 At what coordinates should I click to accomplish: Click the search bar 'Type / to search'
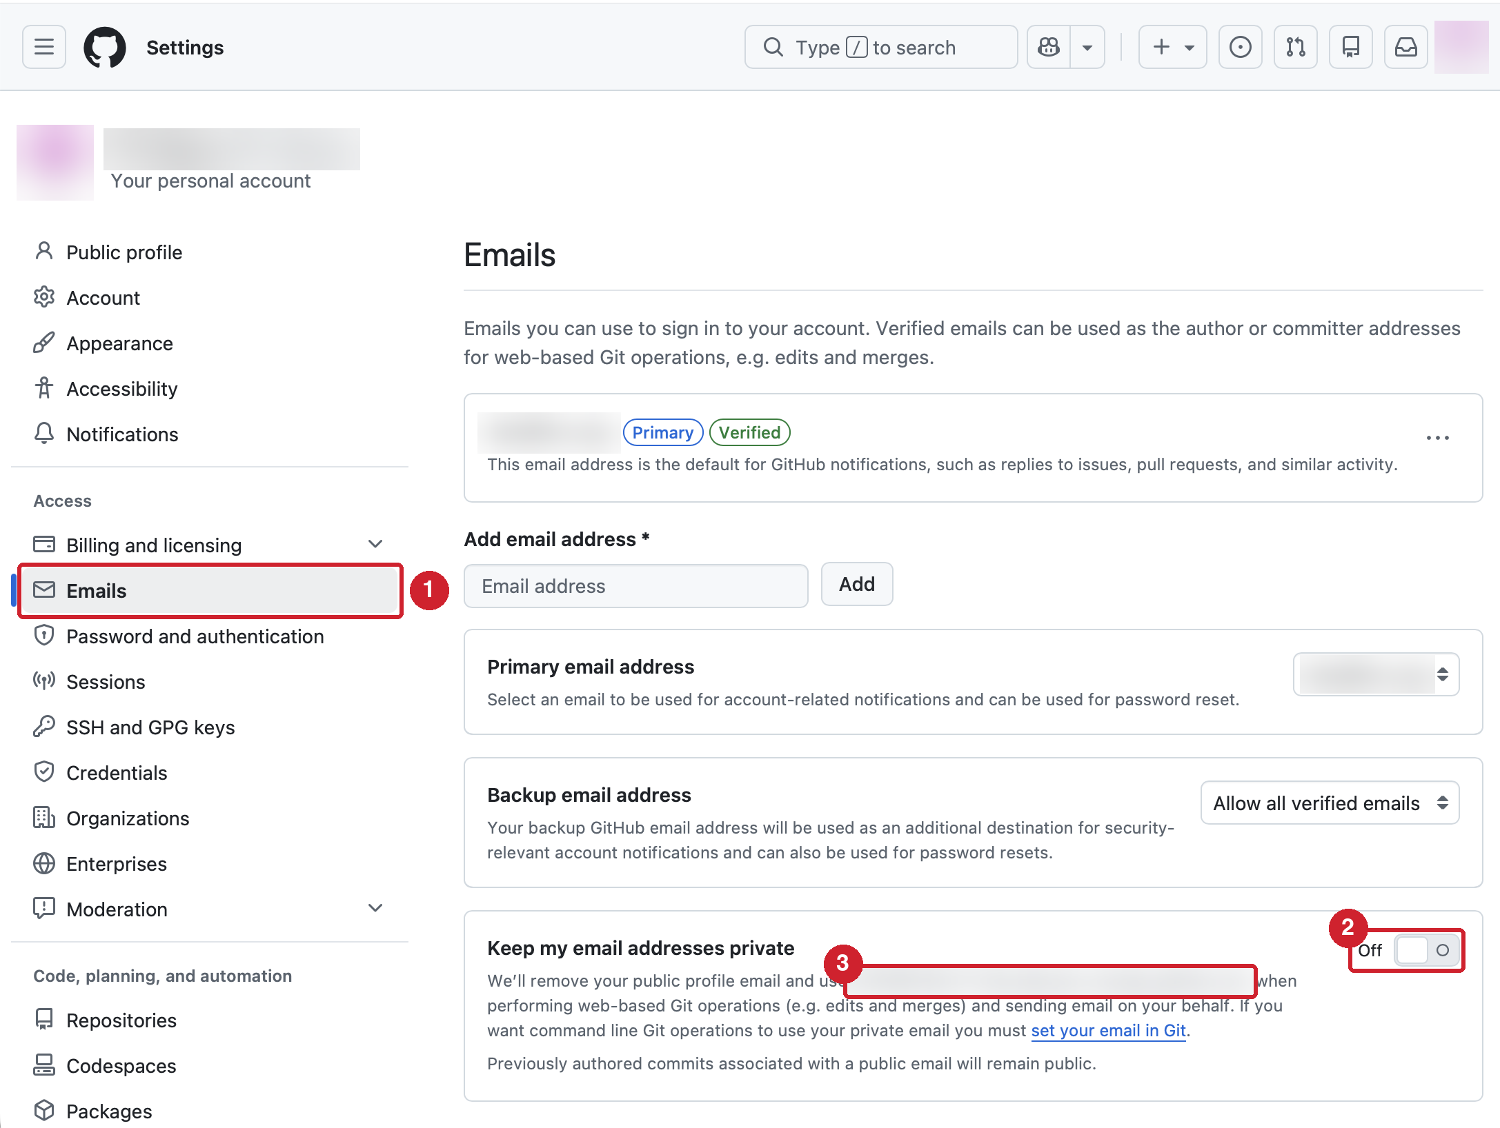coord(881,47)
